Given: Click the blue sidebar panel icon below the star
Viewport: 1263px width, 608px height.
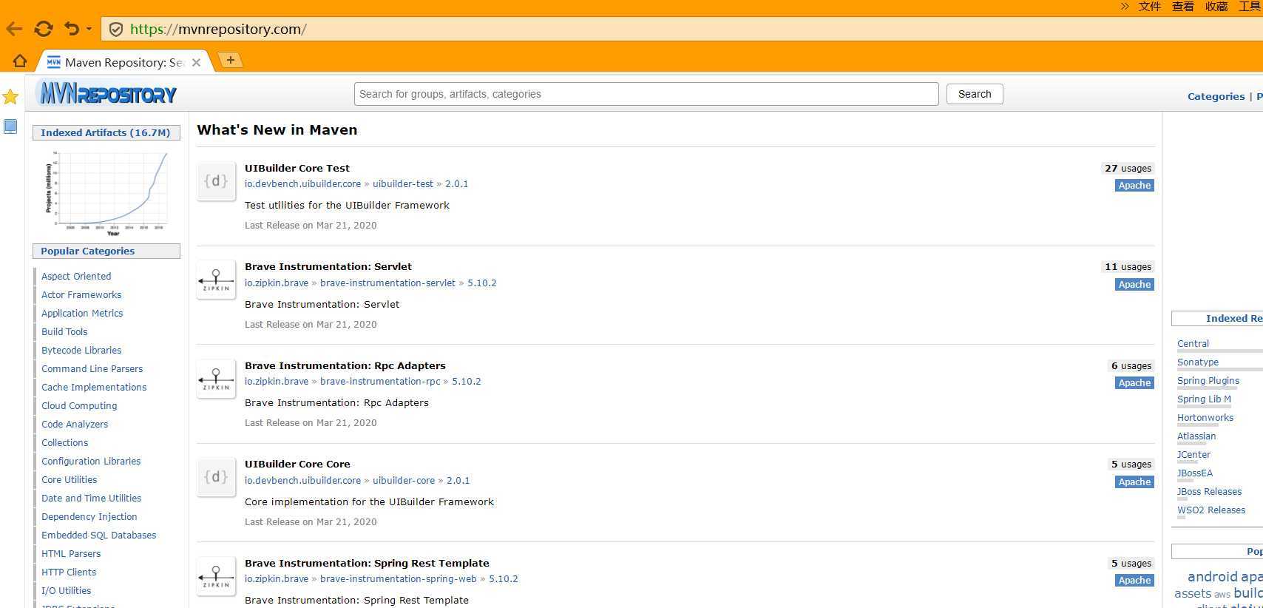Looking at the screenshot, I should (x=10, y=126).
